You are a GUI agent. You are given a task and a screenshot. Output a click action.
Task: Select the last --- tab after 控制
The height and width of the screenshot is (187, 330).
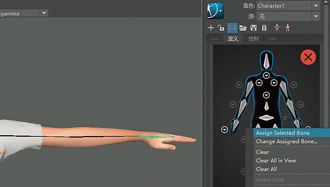tap(272, 39)
